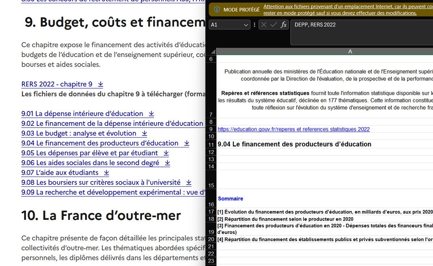The height and width of the screenshot is (266, 433).
Task: Select row 11 header in Excel
Action: pyautogui.click(x=211, y=145)
